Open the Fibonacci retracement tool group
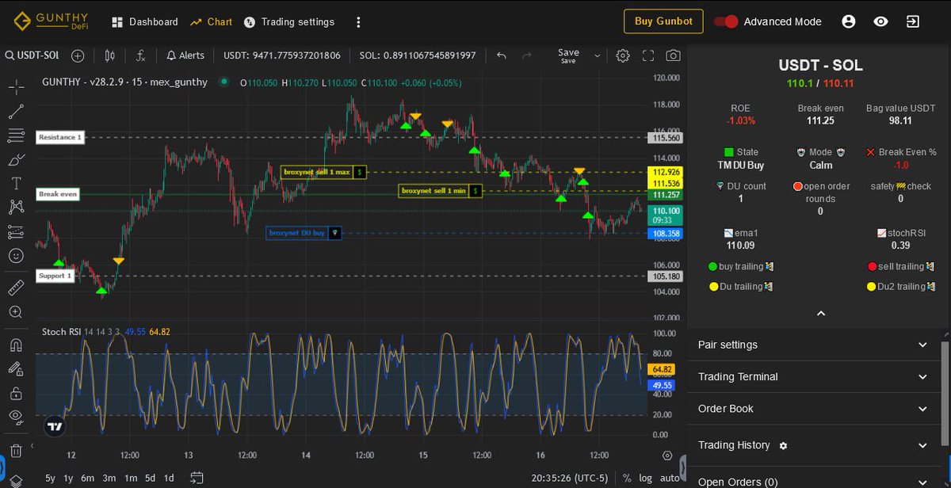Image resolution: width=951 pixels, height=488 pixels. pos(16,135)
